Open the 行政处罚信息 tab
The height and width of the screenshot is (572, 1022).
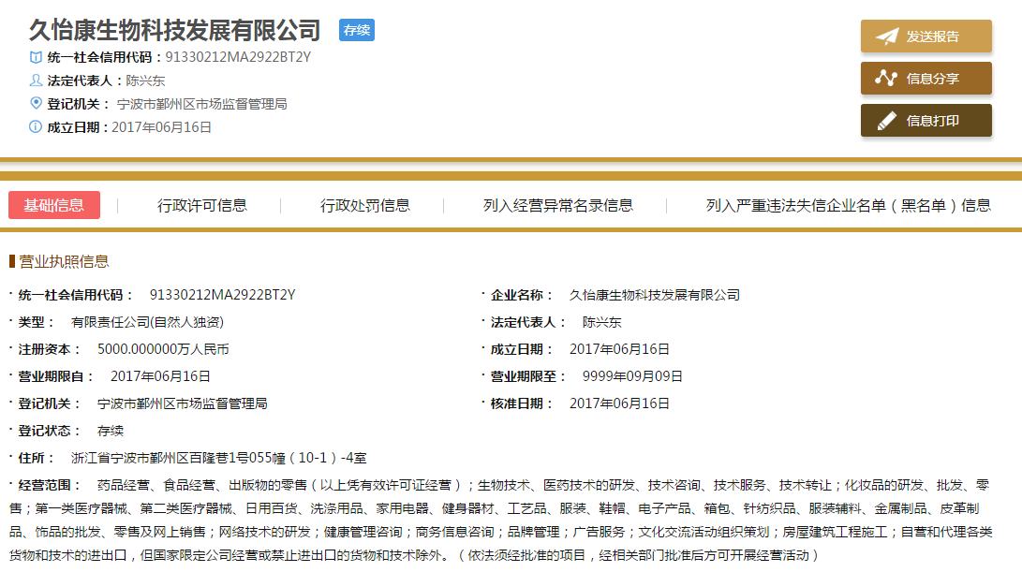tap(365, 206)
